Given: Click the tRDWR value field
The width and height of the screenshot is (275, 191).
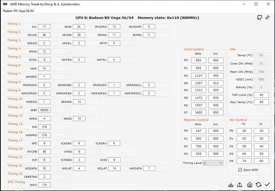Looking at the screenshot, I should (79, 102).
